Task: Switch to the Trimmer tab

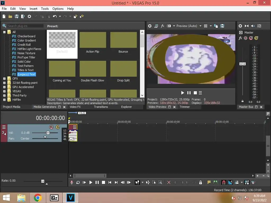Action: (x=184, y=107)
